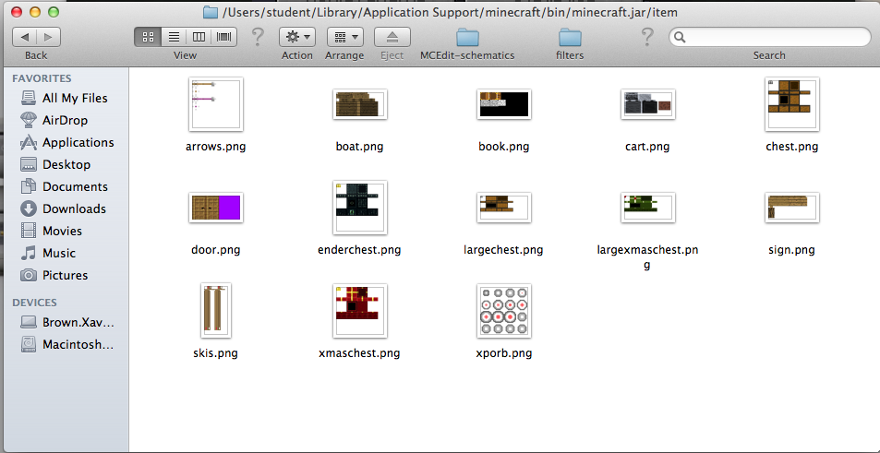
Task: Click in the Search field
Action: [x=769, y=38]
